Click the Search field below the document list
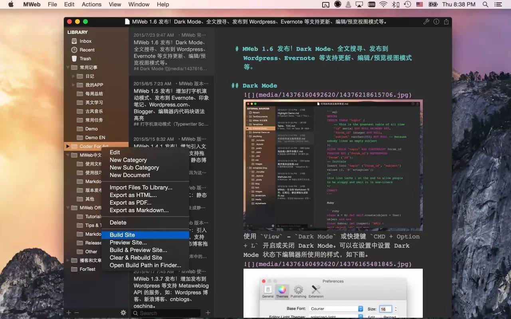The width and height of the screenshot is (511, 319). coord(168,313)
